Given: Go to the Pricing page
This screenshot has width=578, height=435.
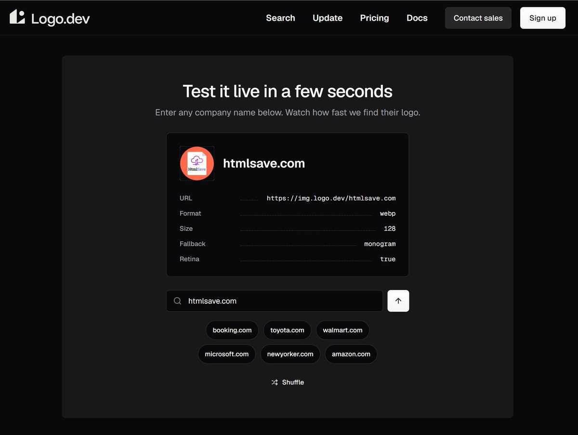Looking at the screenshot, I should click(x=374, y=18).
